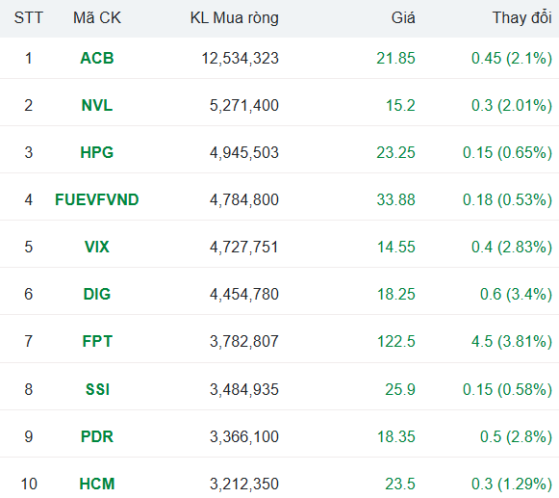Viewport: 559px width, 498px height.
Task: Open the HPG stock ticker link
Action: point(97,152)
